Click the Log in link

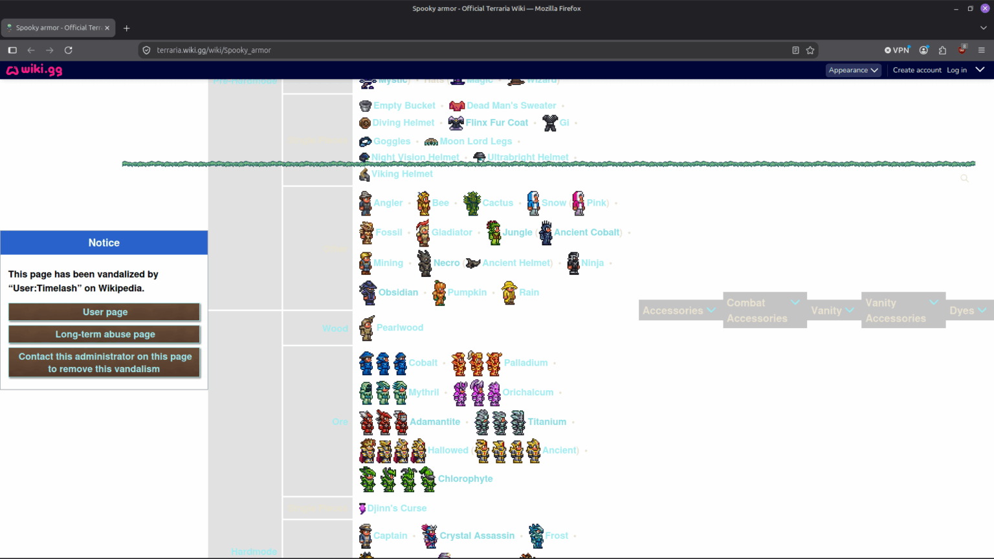tap(956, 70)
